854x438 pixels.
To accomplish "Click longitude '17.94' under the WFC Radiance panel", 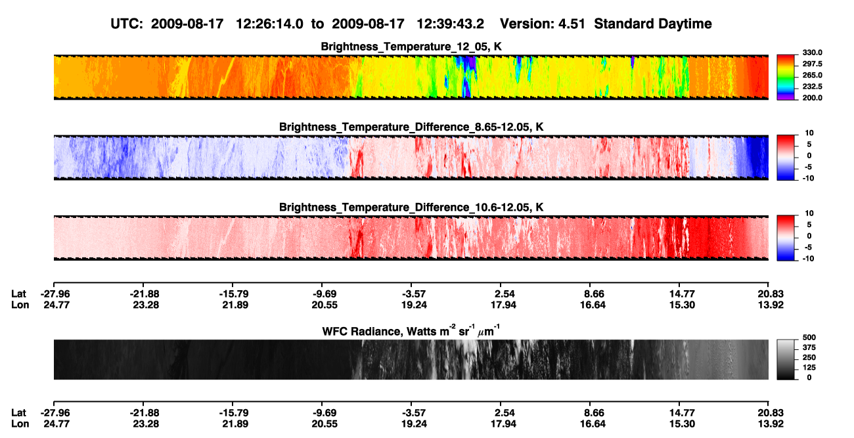I will click(504, 423).
